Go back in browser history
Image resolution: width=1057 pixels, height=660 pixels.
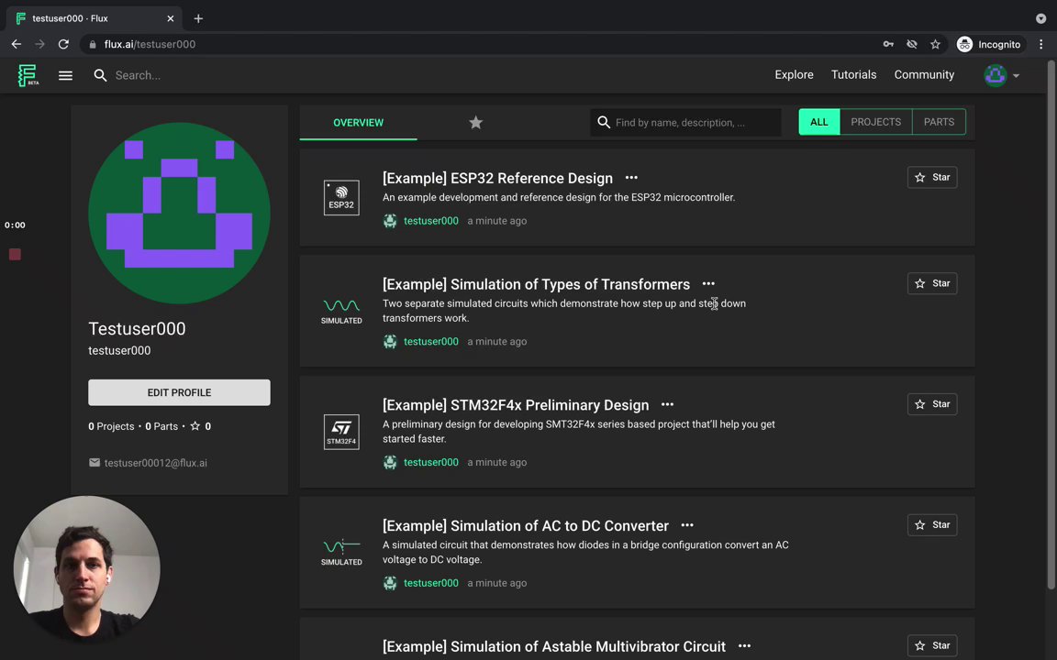pyautogui.click(x=17, y=44)
